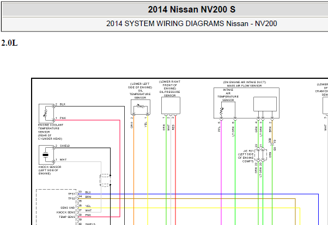Click the "ORG" wire label below oil temperature sensor
Viewport: 328px width, 225px height.
132,125
